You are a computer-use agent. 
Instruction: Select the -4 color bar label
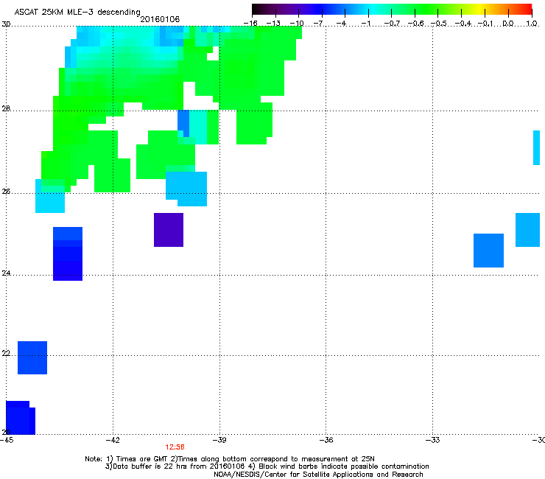coord(342,24)
